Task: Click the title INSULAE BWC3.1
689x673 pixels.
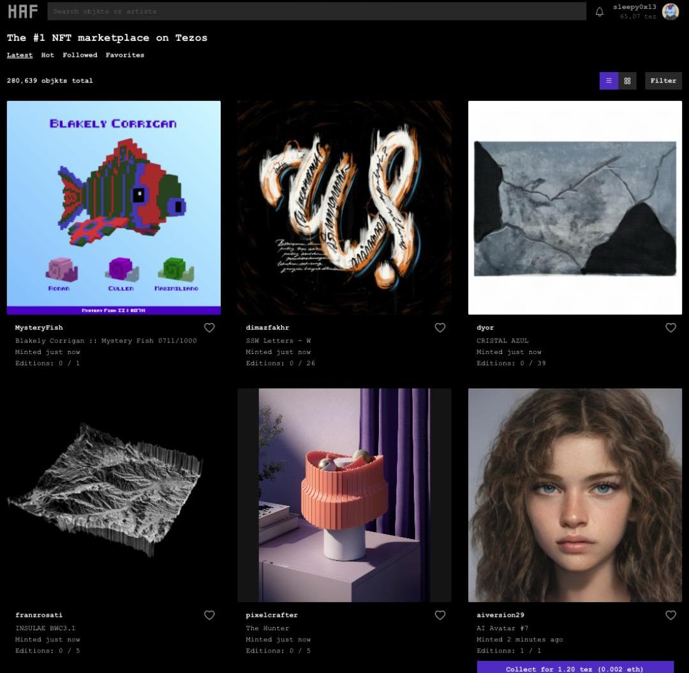Action: click(x=45, y=628)
